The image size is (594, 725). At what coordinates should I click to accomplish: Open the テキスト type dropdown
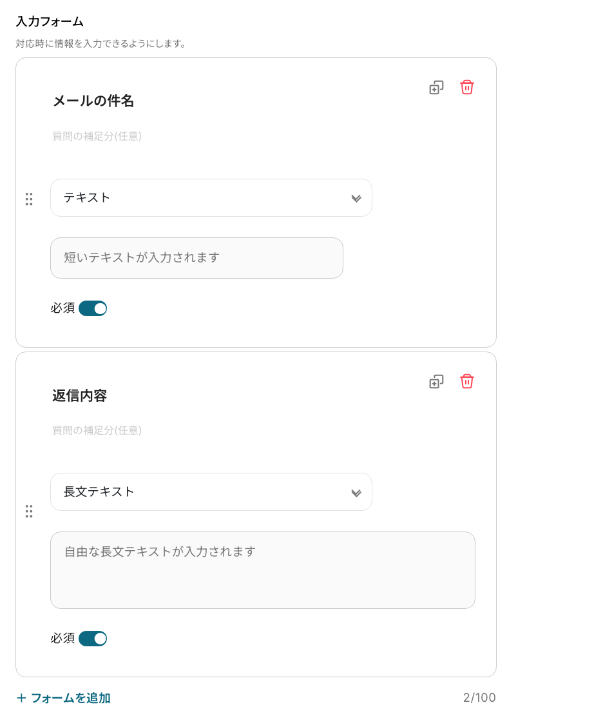click(211, 198)
